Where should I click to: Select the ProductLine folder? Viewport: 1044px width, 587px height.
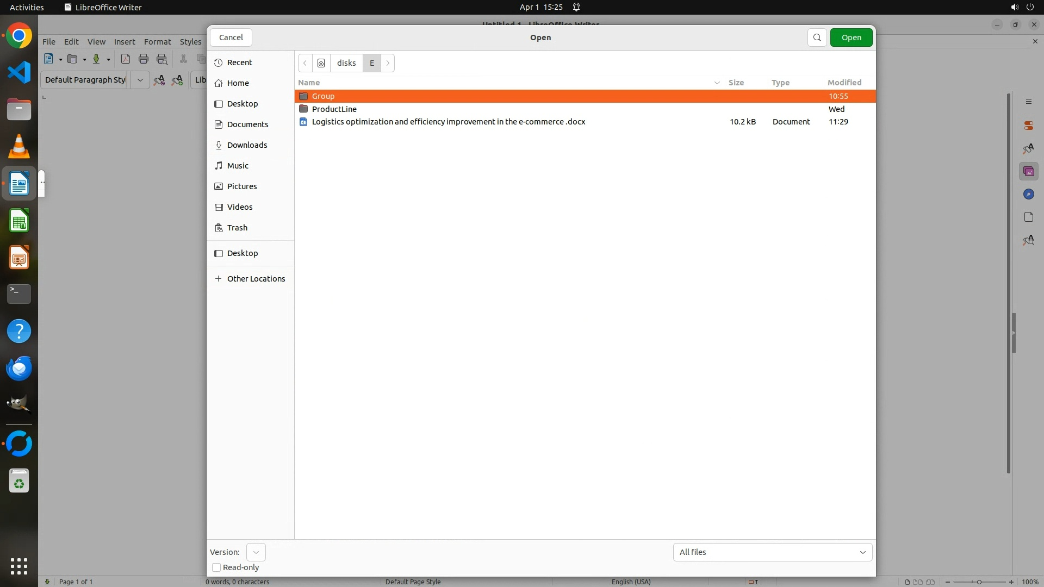pyautogui.click(x=334, y=109)
